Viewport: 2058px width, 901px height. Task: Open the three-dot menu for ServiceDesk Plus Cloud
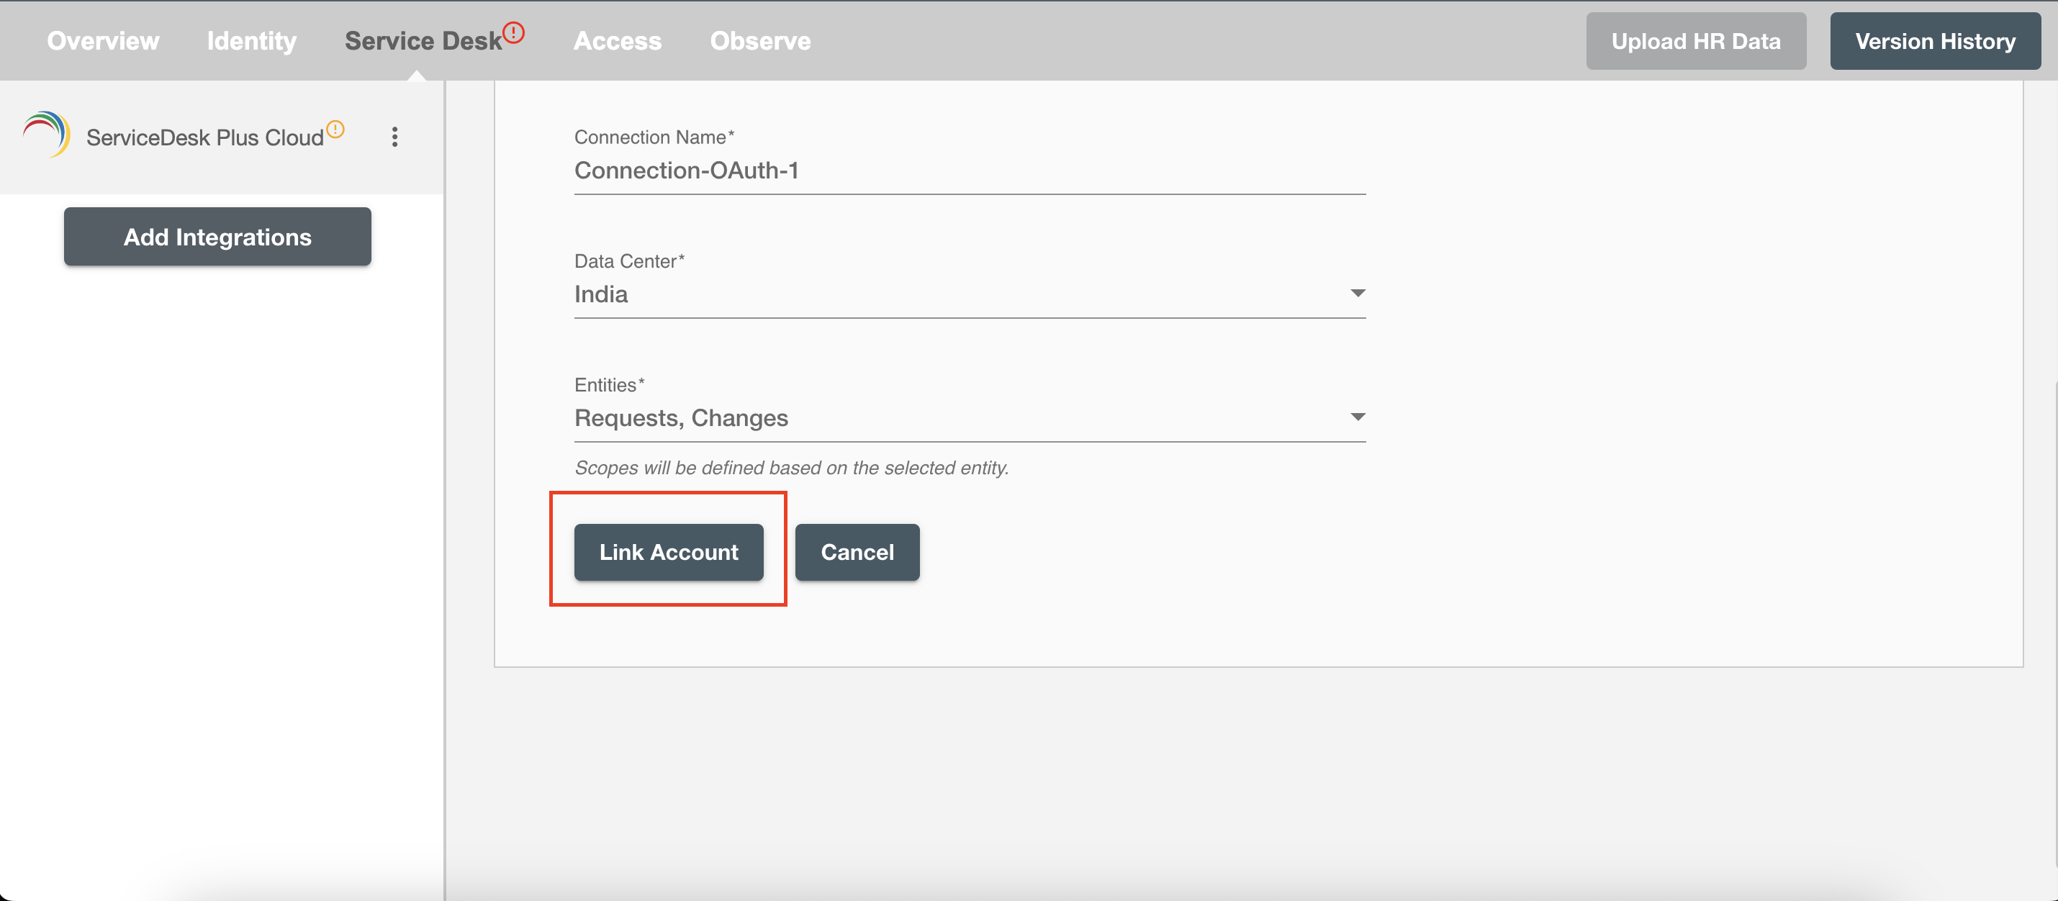coord(394,137)
